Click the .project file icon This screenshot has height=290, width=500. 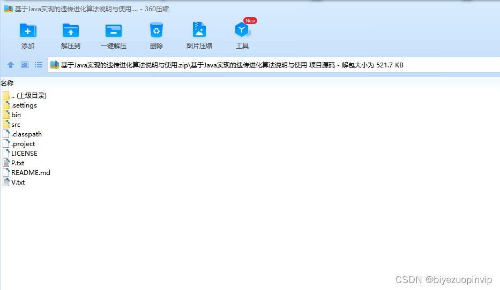tap(6, 143)
